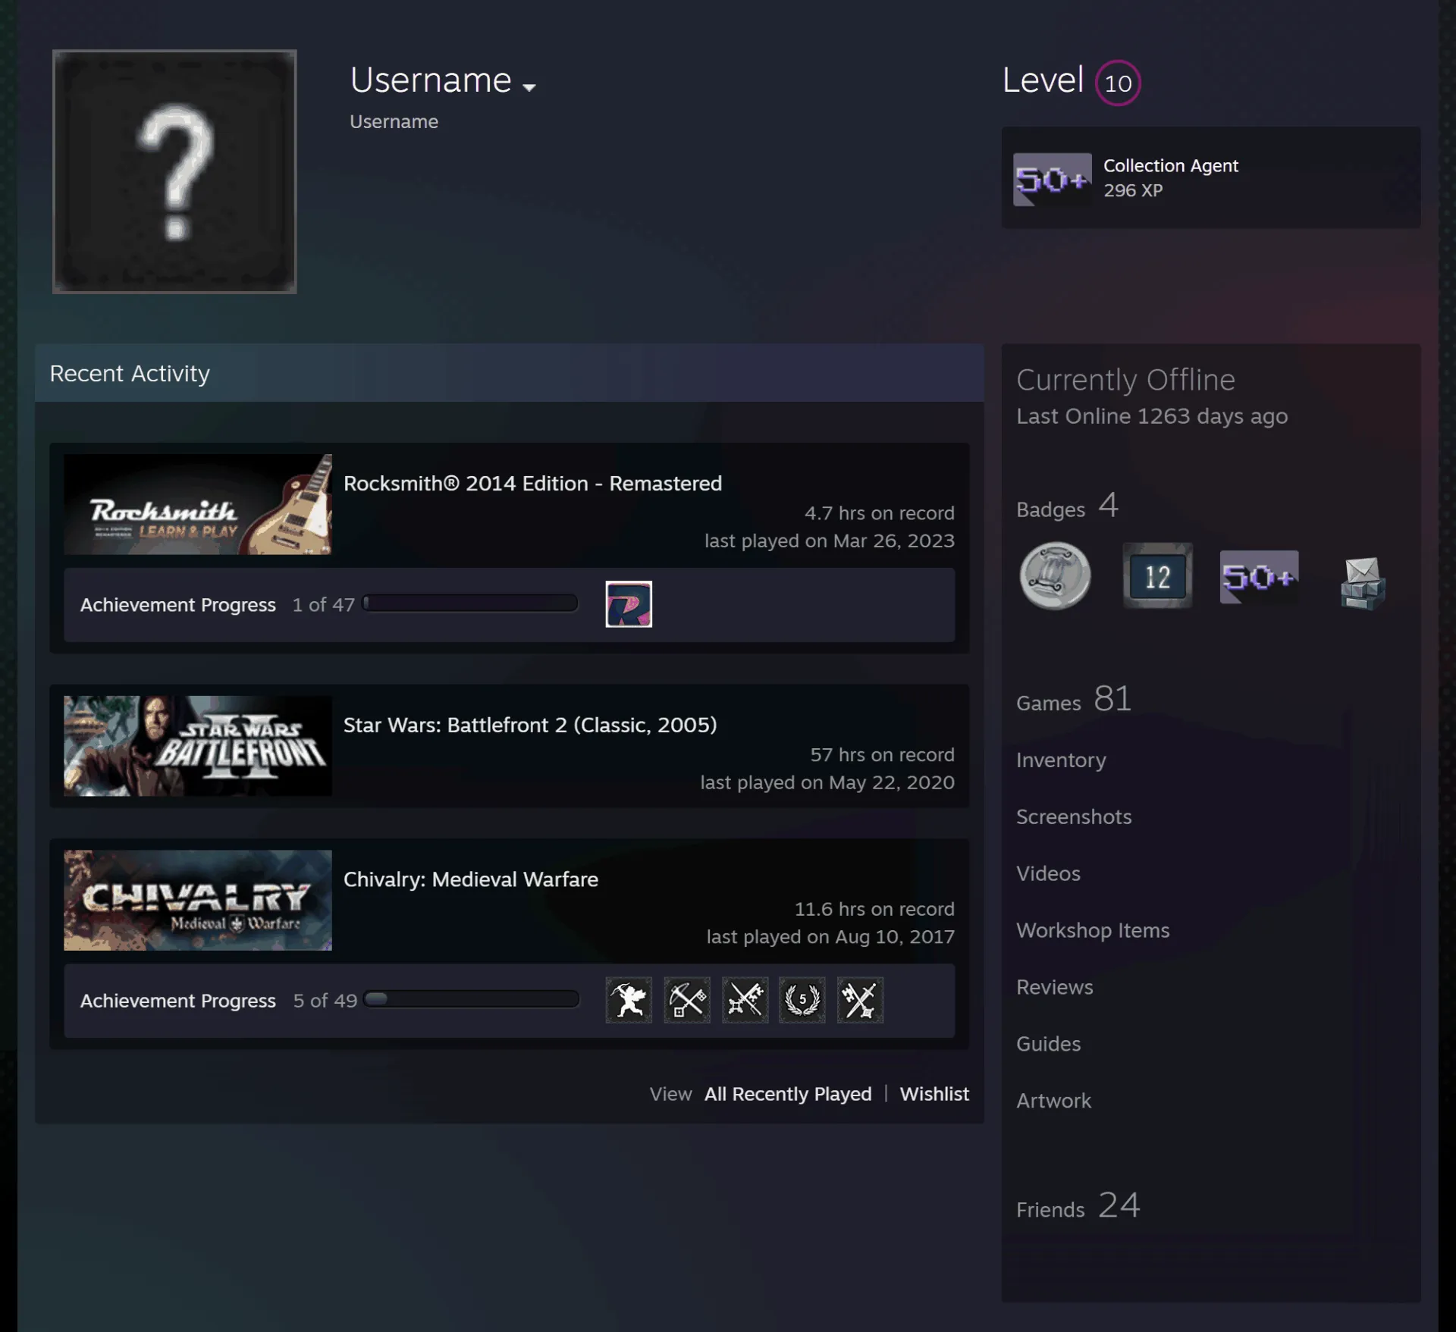The height and width of the screenshot is (1332, 1456).
Task: Click the Rocksmith 1 of 47 progress bar
Action: pos(470,603)
